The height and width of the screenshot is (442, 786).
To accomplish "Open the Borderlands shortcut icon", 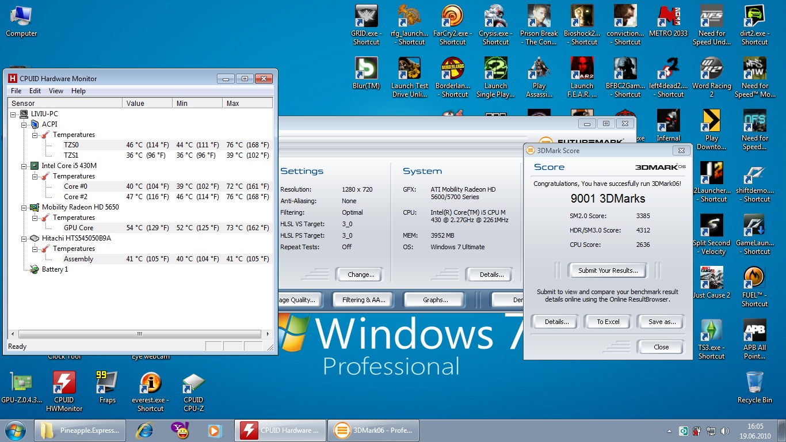I will 452,77.
